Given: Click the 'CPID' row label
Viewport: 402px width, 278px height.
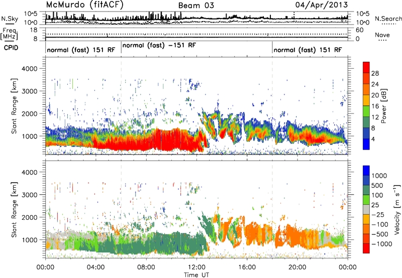Looking at the screenshot, I should (11, 48).
